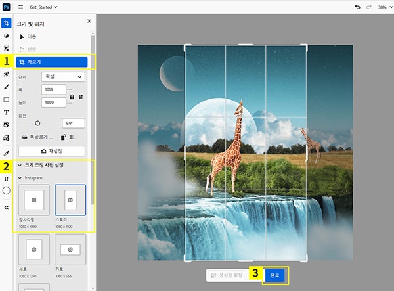The width and height of the screenshot is (394, 291).
Task: Open the hamburger main menu
Action: [20, 7]
